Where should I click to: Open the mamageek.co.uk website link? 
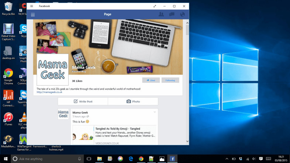click(x=49, y=92)
